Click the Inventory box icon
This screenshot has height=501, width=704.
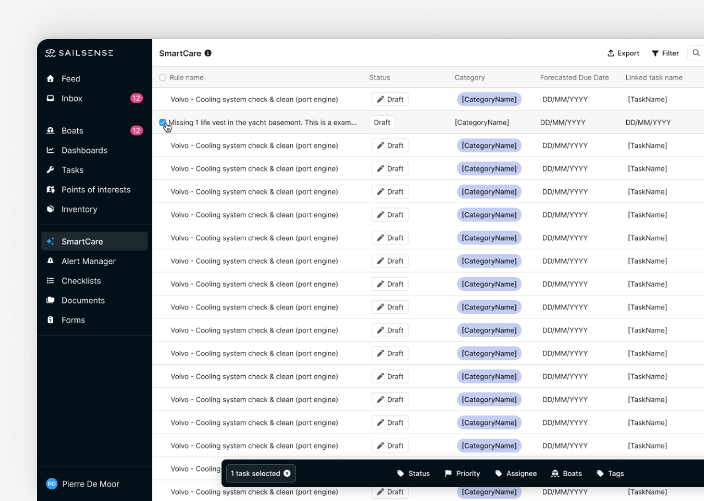click(50, 209)
